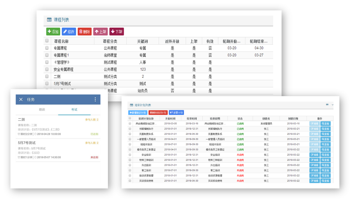353x202 pixels.
Task: Click 部署计划 megaphone button
Action: [x=176, y=112]
